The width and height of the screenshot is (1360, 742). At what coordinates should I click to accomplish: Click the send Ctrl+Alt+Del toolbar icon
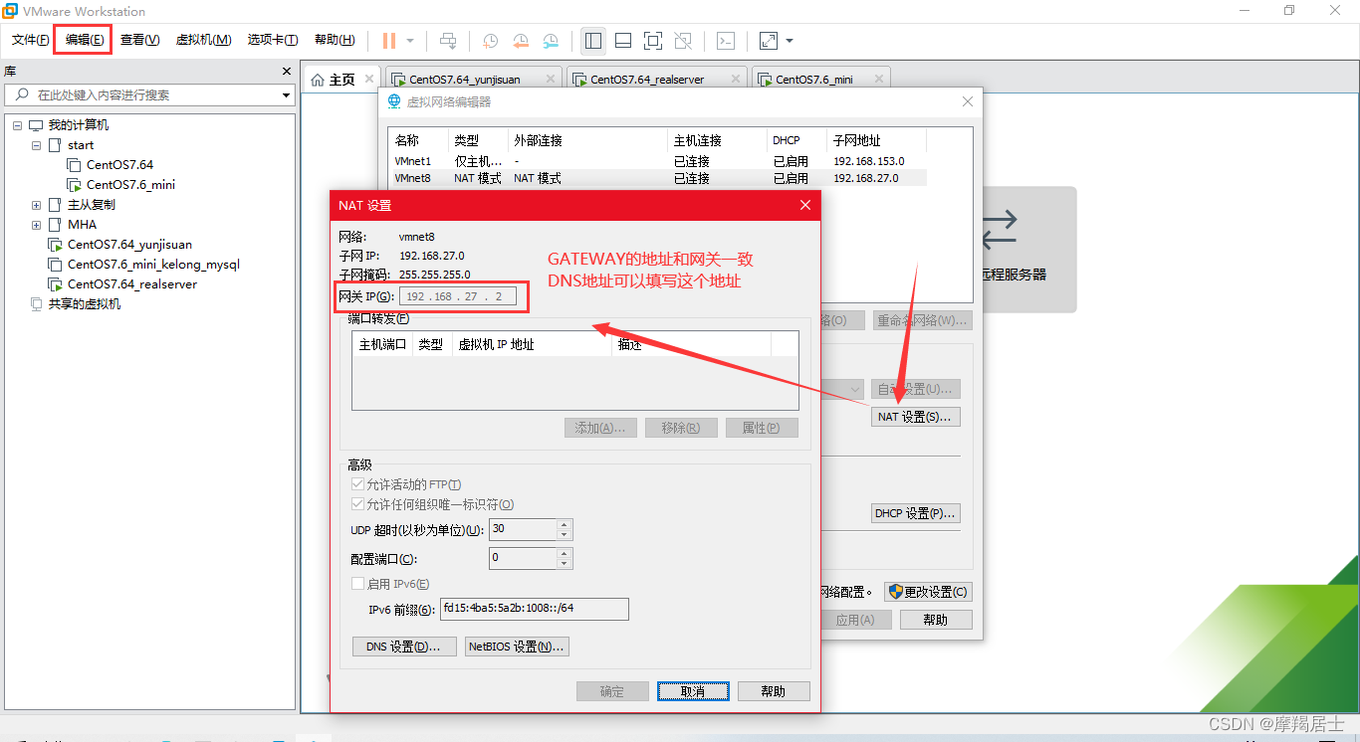coord(448,41)
